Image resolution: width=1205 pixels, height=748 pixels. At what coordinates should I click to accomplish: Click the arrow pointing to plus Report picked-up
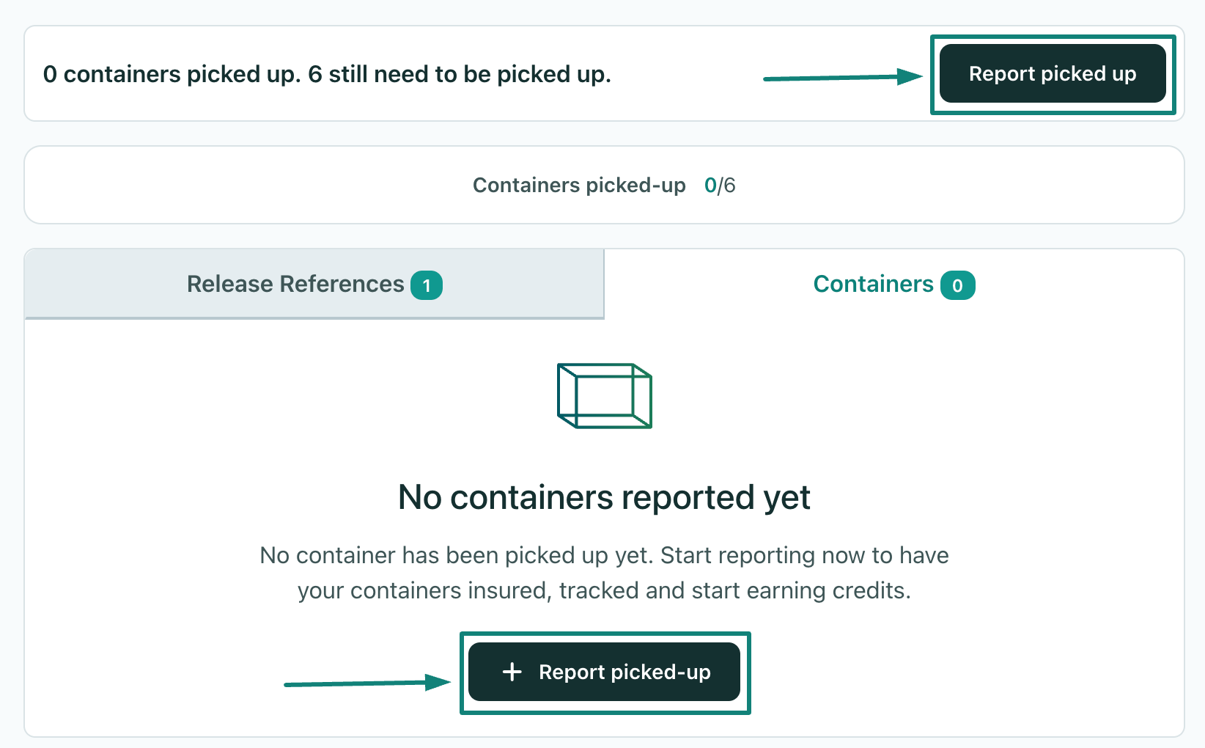click(x=367, y=683)
